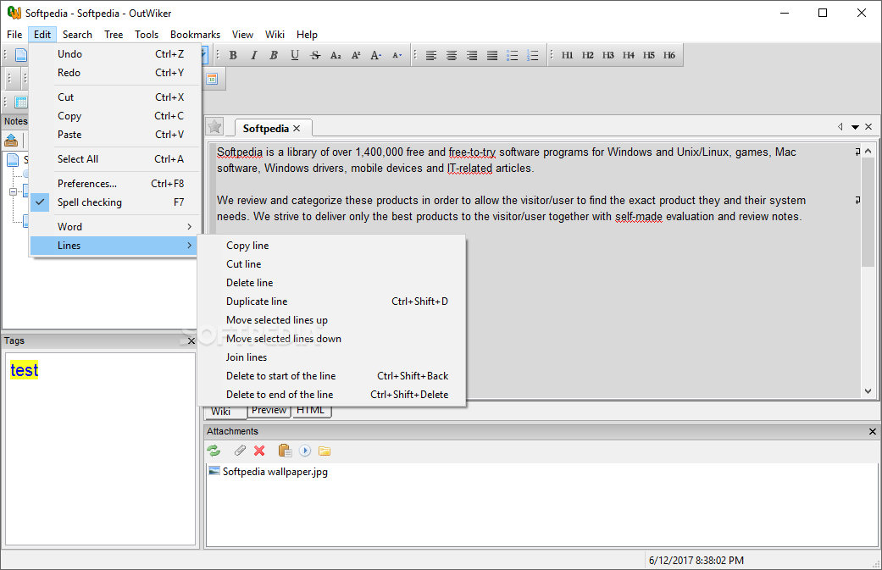
Task: Apply bold formatting with the B icon
Action: tap(233, 55)
